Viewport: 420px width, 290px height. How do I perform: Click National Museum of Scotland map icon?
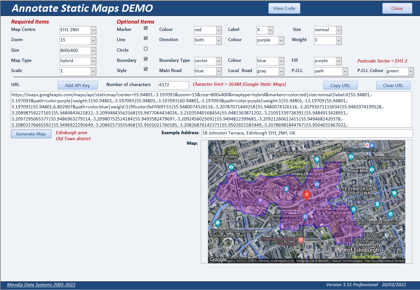click(353, 209)
